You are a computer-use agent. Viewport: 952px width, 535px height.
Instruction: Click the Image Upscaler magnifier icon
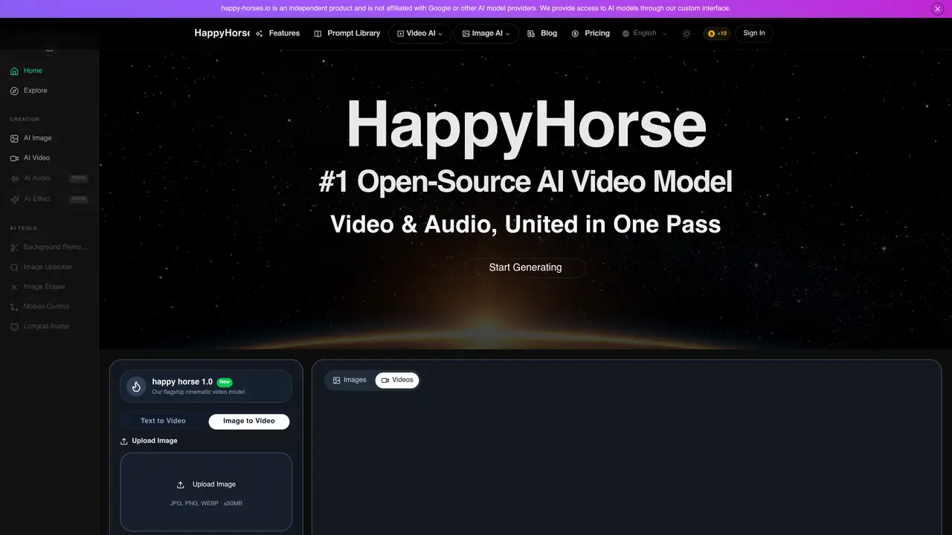14,267
